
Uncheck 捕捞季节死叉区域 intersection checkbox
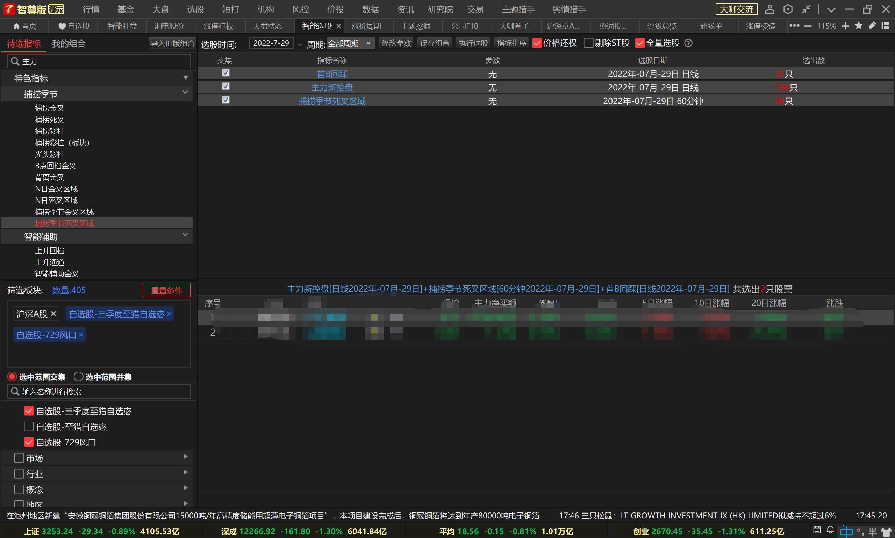point(225,100)
